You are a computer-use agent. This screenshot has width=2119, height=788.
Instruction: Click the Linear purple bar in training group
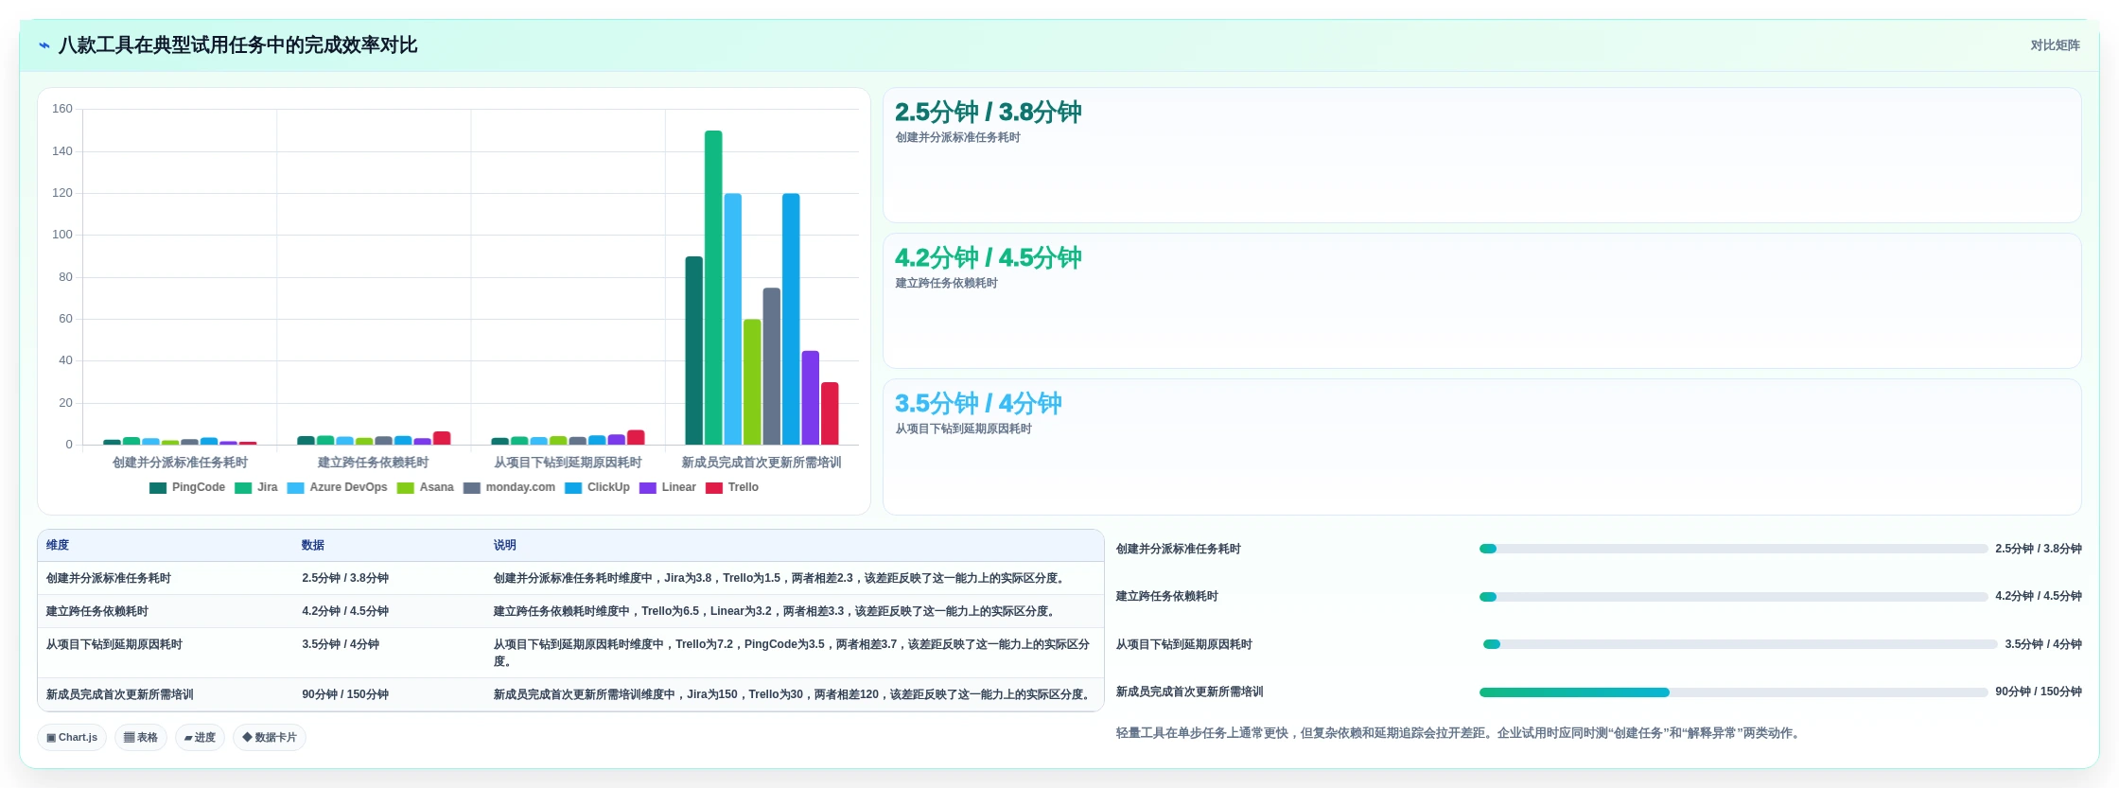point(811,397)
